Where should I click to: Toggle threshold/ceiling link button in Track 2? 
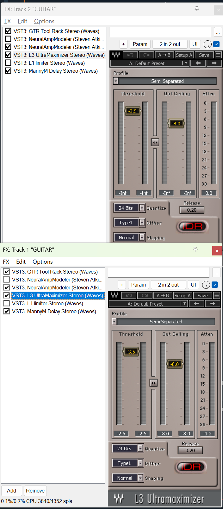tap(155, 142)
